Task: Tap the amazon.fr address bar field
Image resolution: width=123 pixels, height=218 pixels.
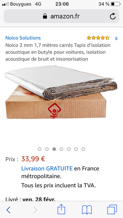Action: click(62, 16)
